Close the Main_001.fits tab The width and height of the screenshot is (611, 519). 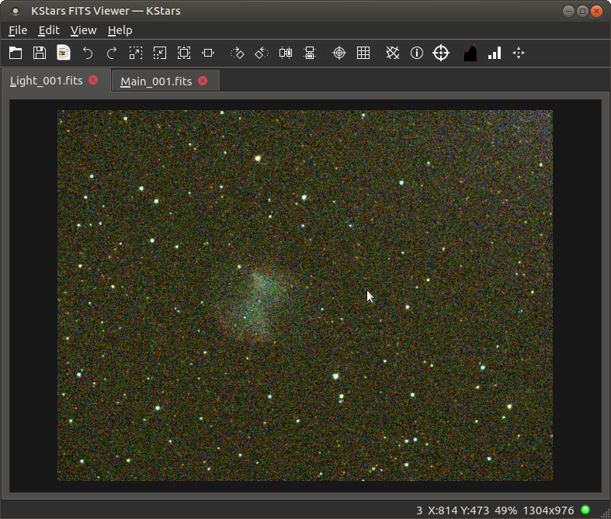tap(203, 81)
